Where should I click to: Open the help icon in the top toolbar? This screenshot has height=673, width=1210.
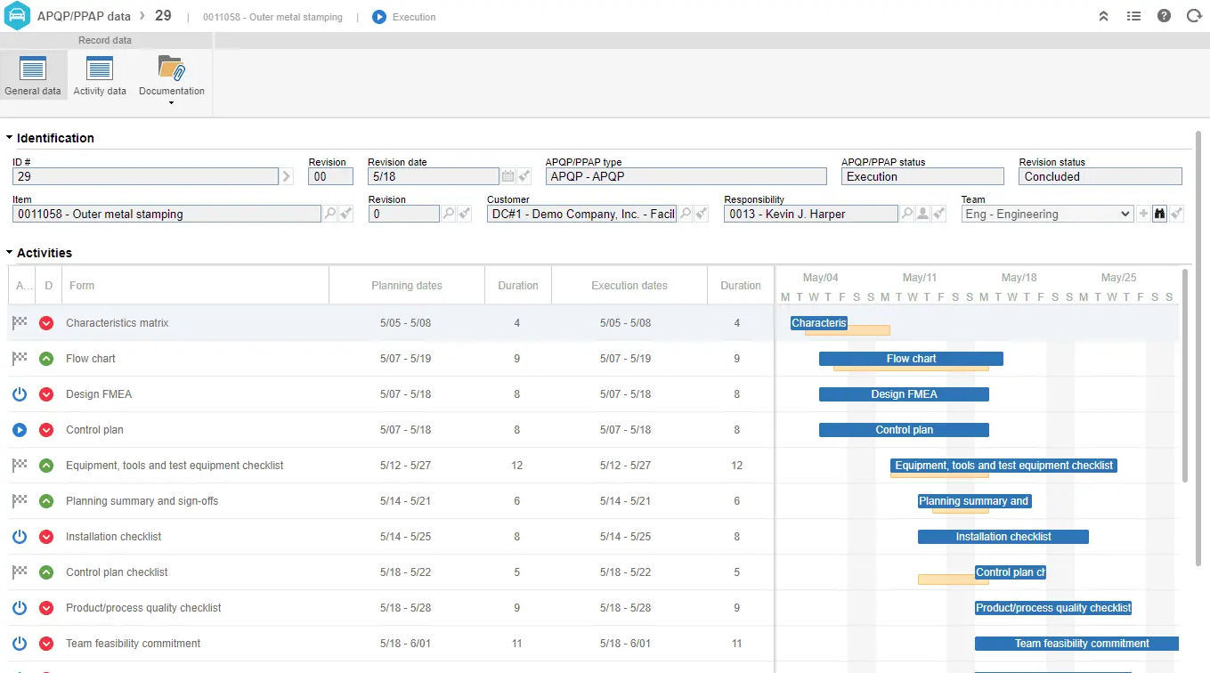(x=1163, y=15)
